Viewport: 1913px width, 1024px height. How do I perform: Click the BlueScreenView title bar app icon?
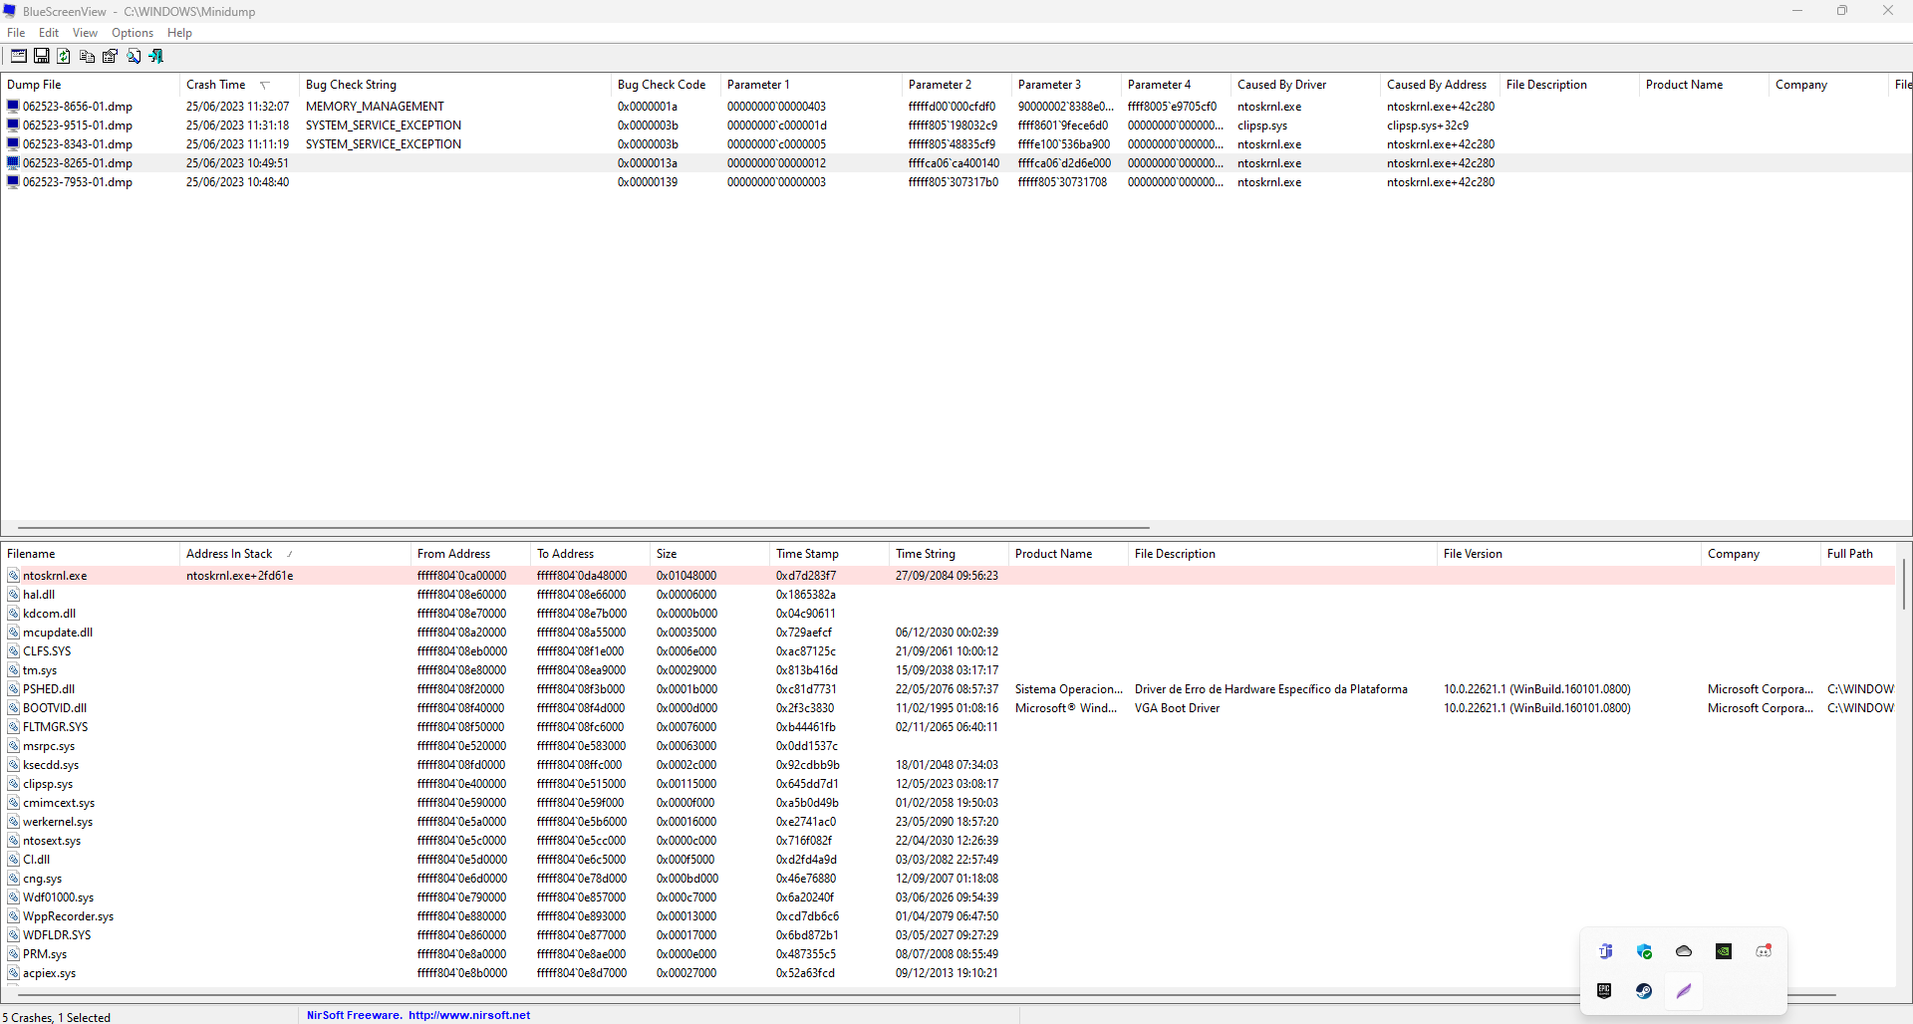(x=10, y=12)
